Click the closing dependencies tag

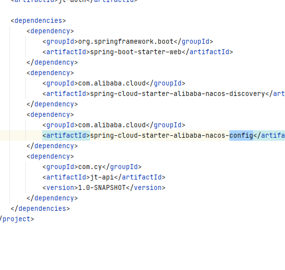pos(40,208)
